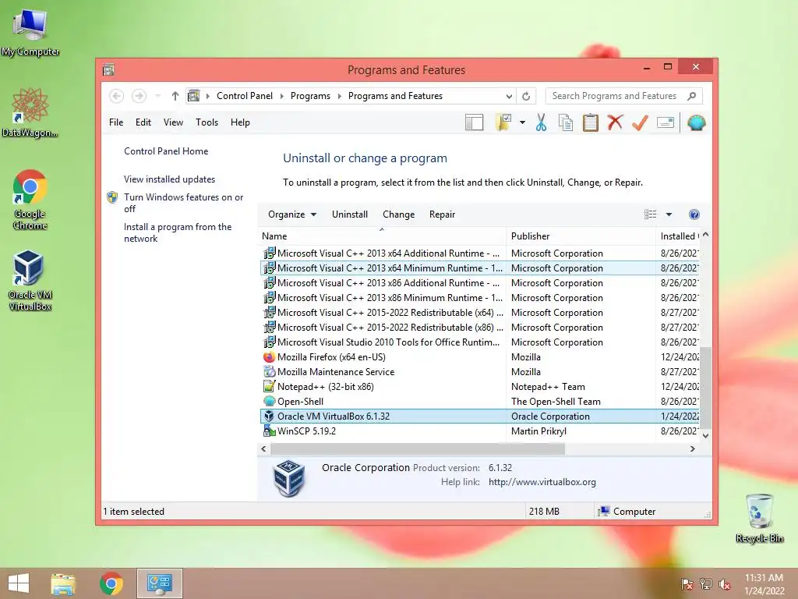Expand the arrow after Control Panel breadcrumb
The height and width of the screenshot is (599, 798).
(x=281, y=96)
